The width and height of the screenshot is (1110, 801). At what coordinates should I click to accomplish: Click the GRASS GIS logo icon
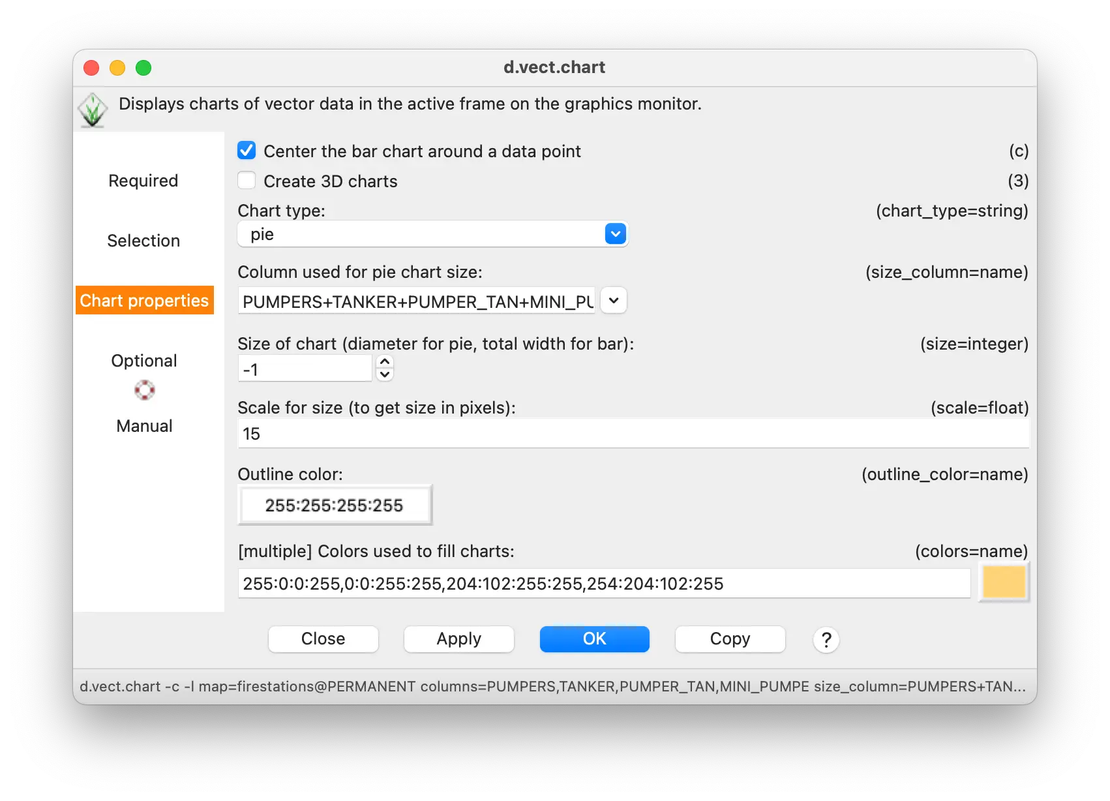pos(93,110)
